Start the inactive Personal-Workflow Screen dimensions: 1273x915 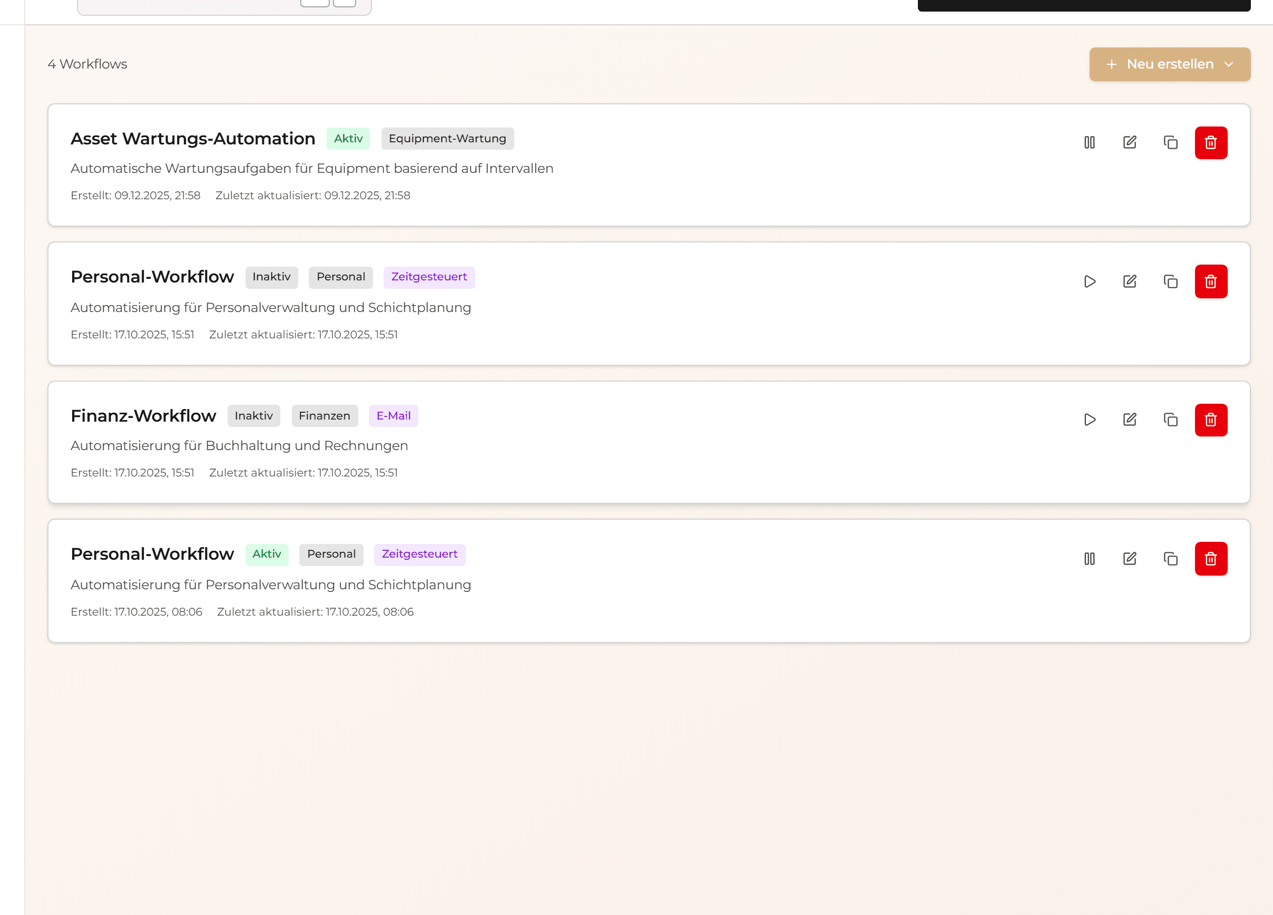coord(1090,281)
